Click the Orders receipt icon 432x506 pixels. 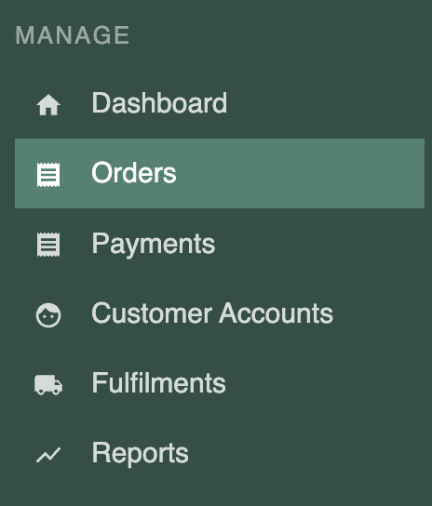coord(48,175)
